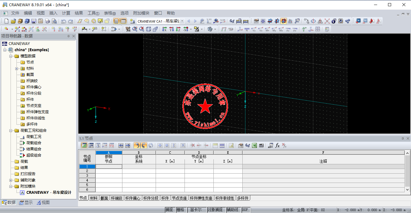Click the fx formula icon in table toolbar

[x=278, y=145]
